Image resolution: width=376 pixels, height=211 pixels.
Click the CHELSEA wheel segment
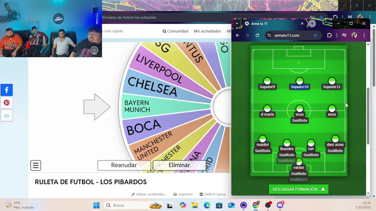tap(152, 87)
